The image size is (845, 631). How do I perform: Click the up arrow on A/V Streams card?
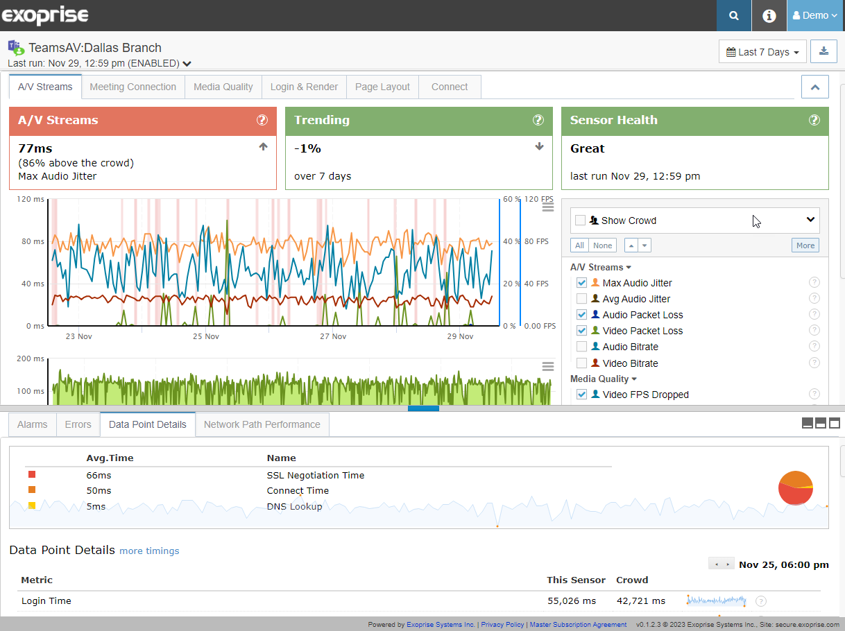point(263,147)
